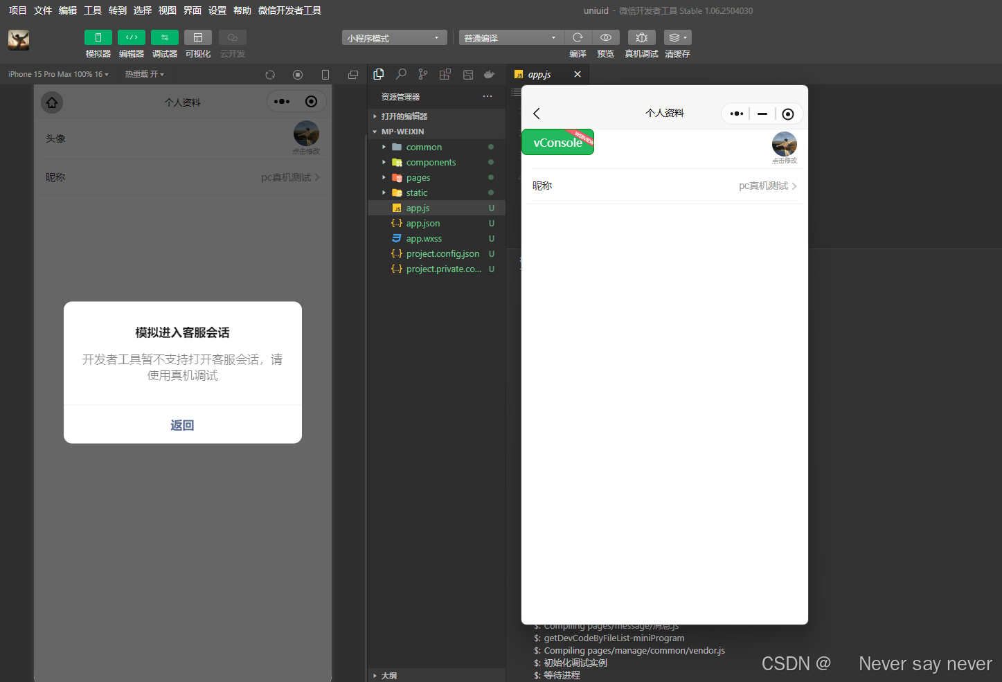Expand the common folder
The height and width of the screenshot is (682, 1002).
click(x=437, y=147)
